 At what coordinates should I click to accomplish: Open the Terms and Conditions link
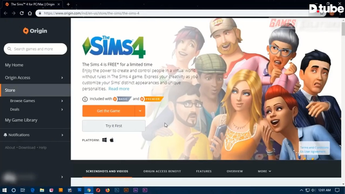314,148
